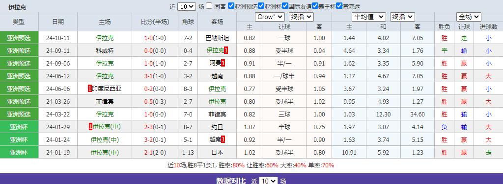Click the 伊拉克 team title at top left
503x184 pixels.
pos(17,7)
